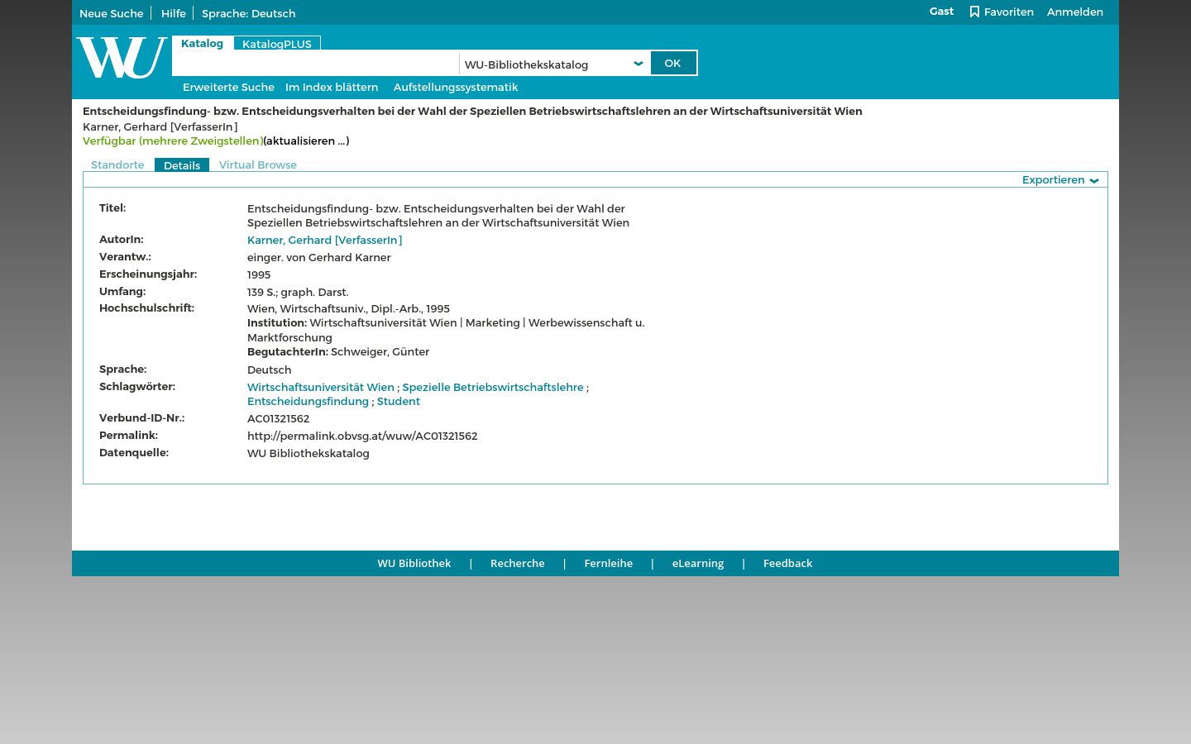Open the Hilfe link
This screenshot has width=1191, height=744.
tap(174, 13)
